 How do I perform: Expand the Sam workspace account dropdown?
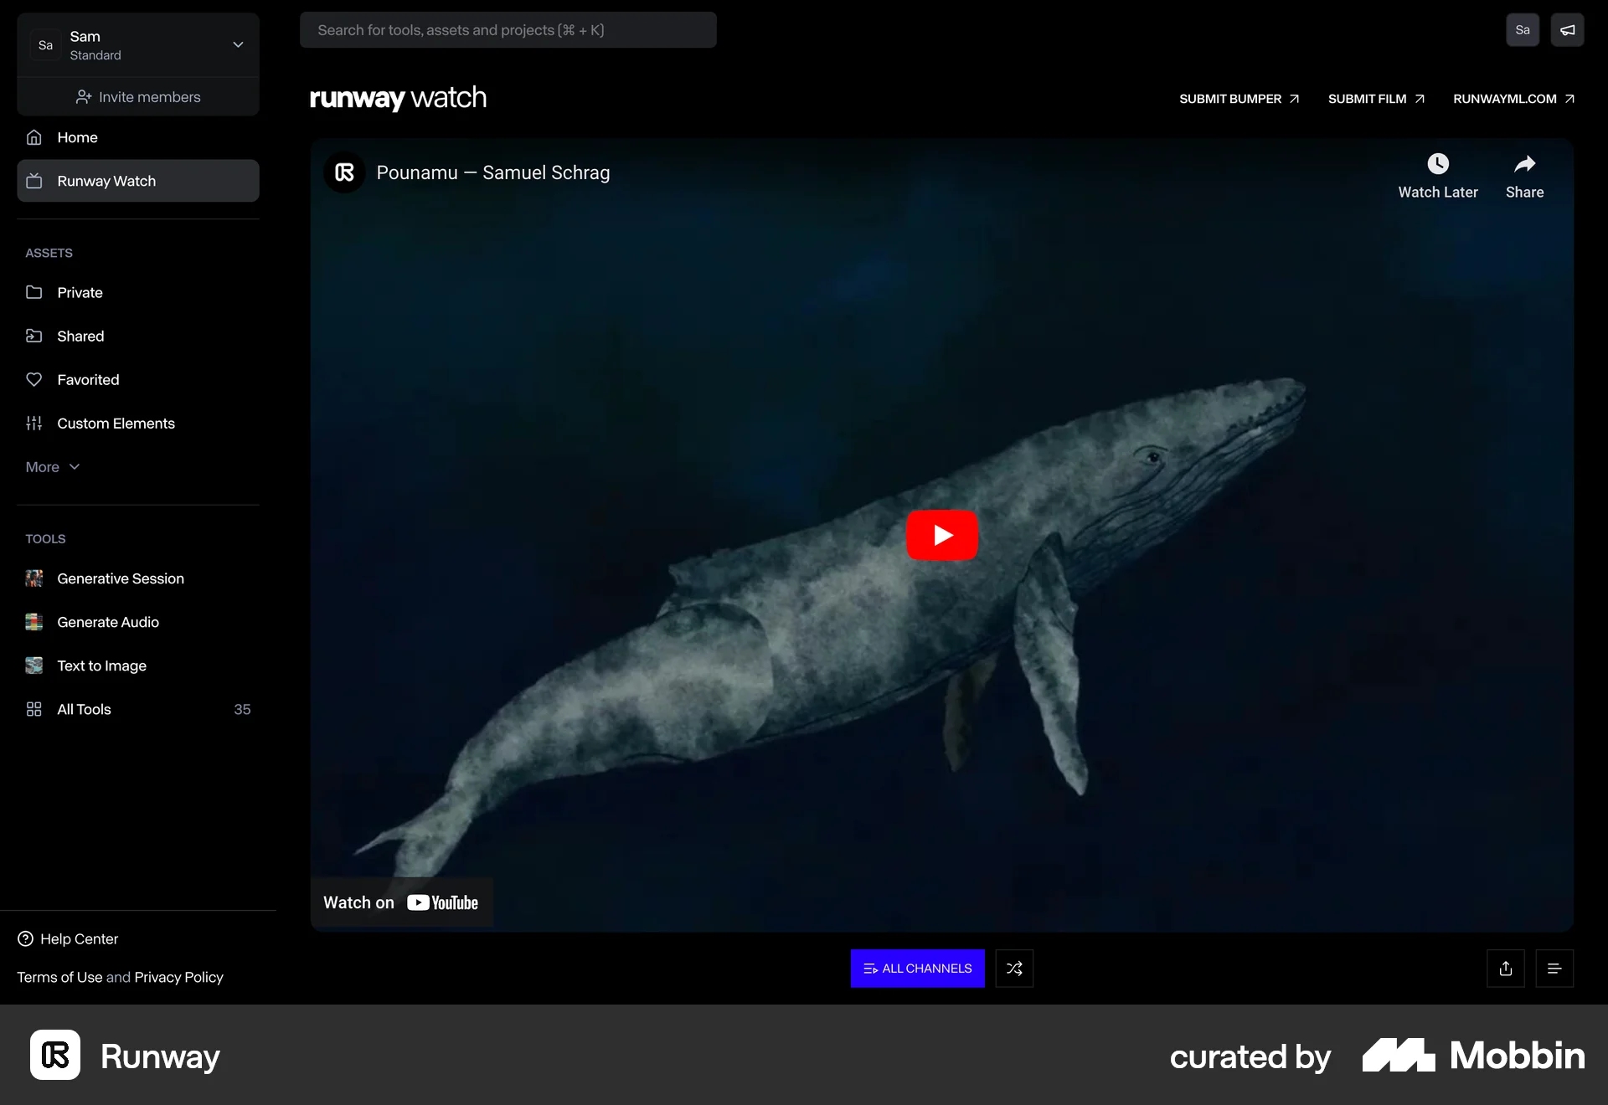(237, 44)
